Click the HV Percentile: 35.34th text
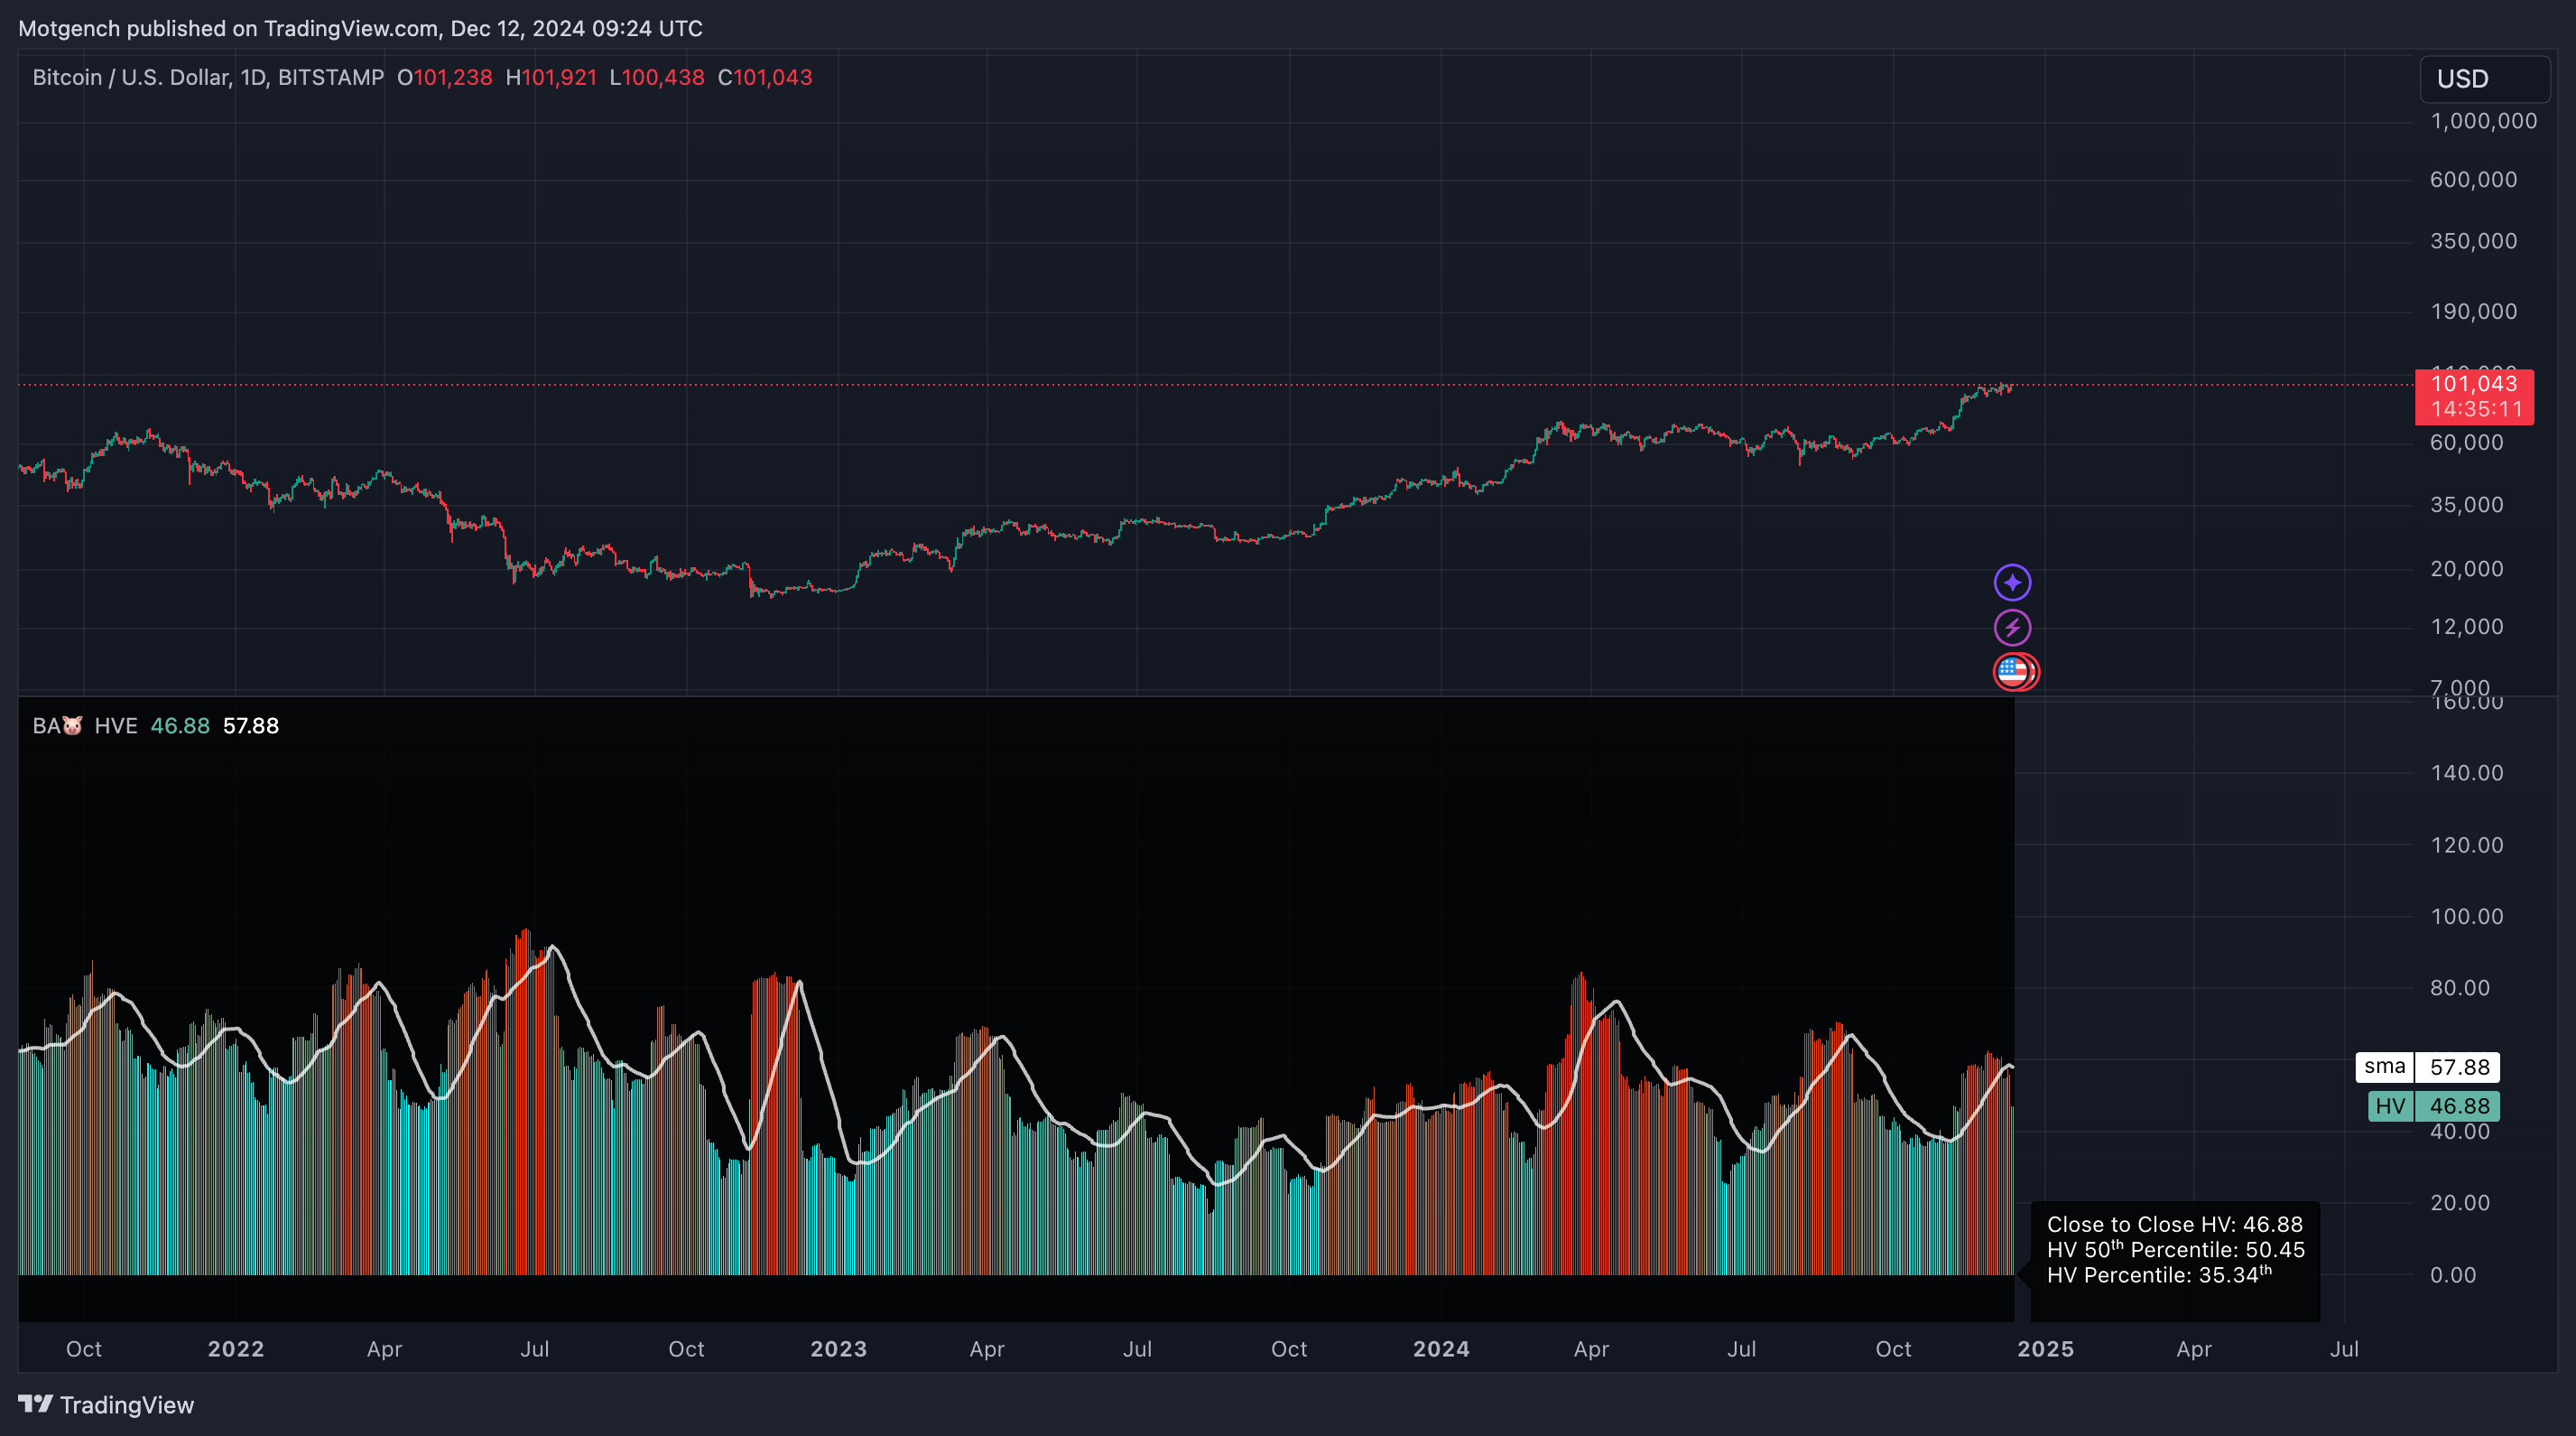Image resolution: width=2576 pixels, height=1436 pixels. click(2159, 1275)
